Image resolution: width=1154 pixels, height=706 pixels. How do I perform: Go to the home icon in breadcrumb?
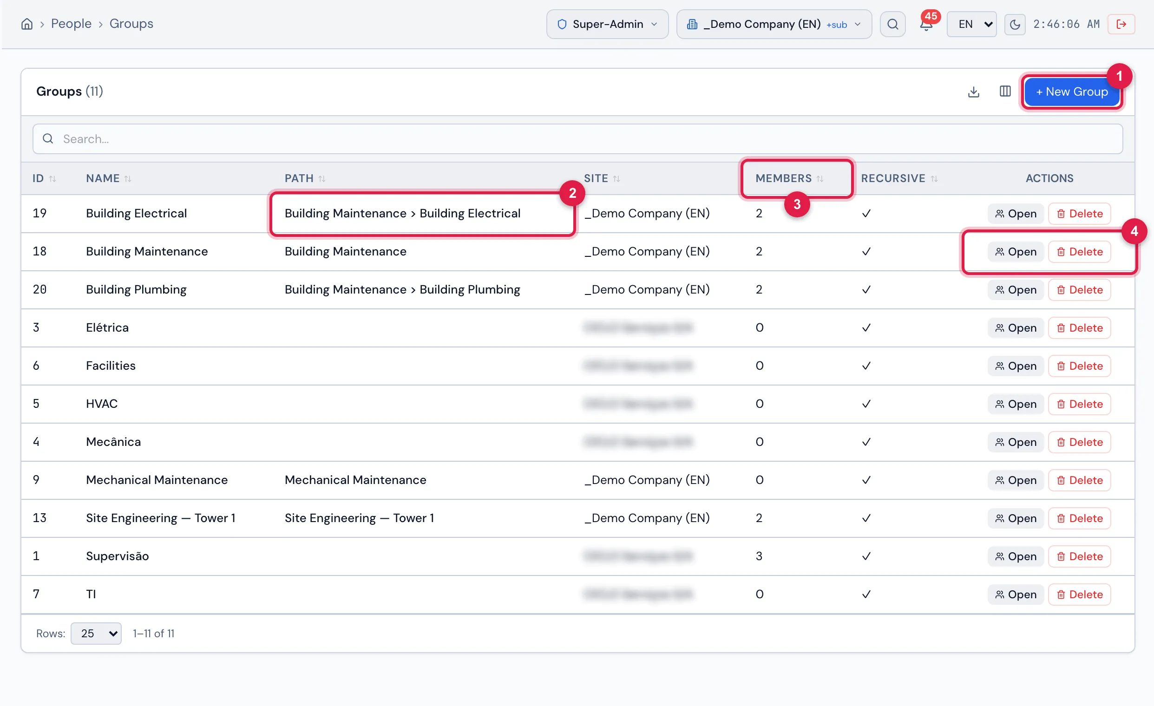click(26, 24)
